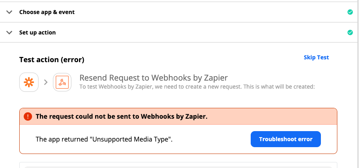
Task: Select the Webhooks by Zapier app icon
Action: (x=62, y=82)
